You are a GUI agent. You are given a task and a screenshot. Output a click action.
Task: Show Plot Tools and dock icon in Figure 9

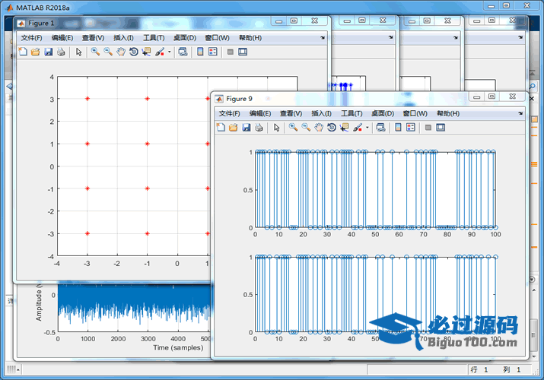(x=441, y=128)
